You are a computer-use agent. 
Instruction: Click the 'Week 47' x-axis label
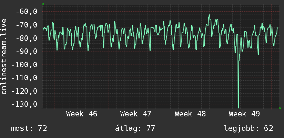(x=136, y=114)
